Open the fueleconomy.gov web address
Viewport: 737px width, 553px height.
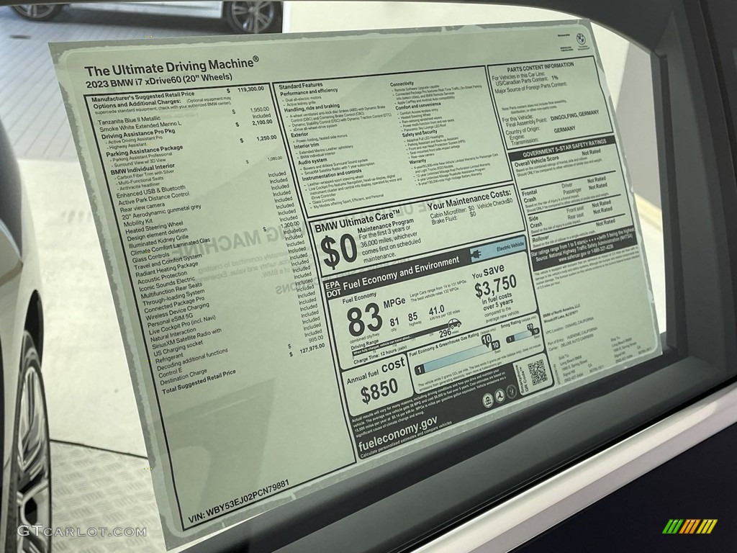click(399, 432)
